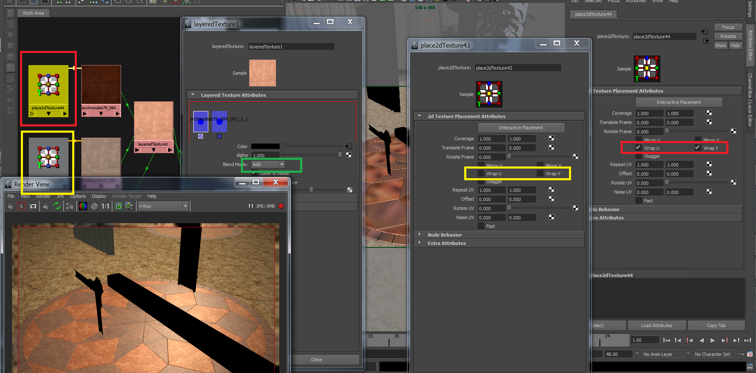Image resolution: width=756 pixels, height=373 pixels.
Task: Refresh the IPR image
Action: tap(57, 206)
